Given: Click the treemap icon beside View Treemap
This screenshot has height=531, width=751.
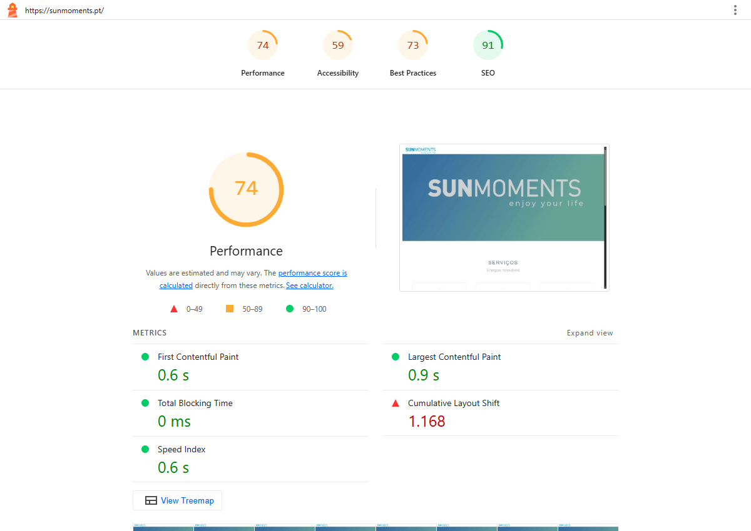Looking at the screenshot, I should (x=151, y=500).
